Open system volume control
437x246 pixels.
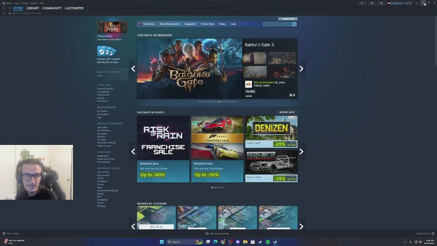click(420, 242)
